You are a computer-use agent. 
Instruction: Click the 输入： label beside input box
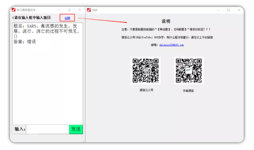[x=20, y=129]
